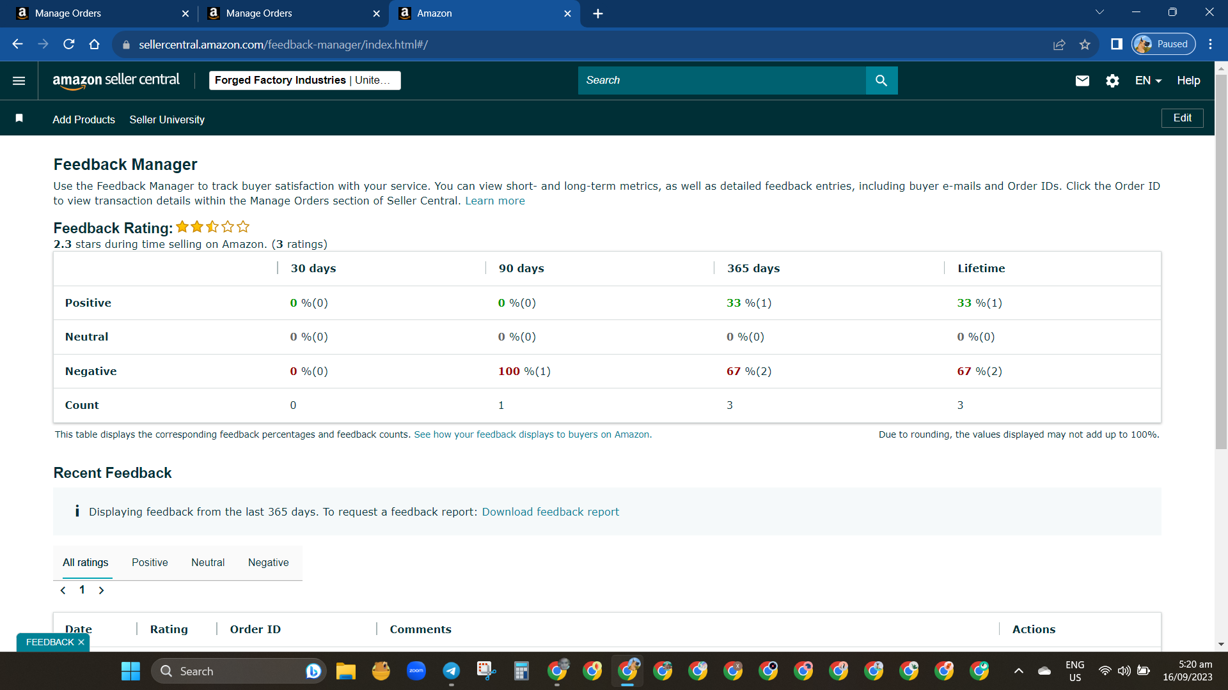Open the Snipping Tool from the taskbar
This screenshot has height=690, width=1228.
coord(487,671)
